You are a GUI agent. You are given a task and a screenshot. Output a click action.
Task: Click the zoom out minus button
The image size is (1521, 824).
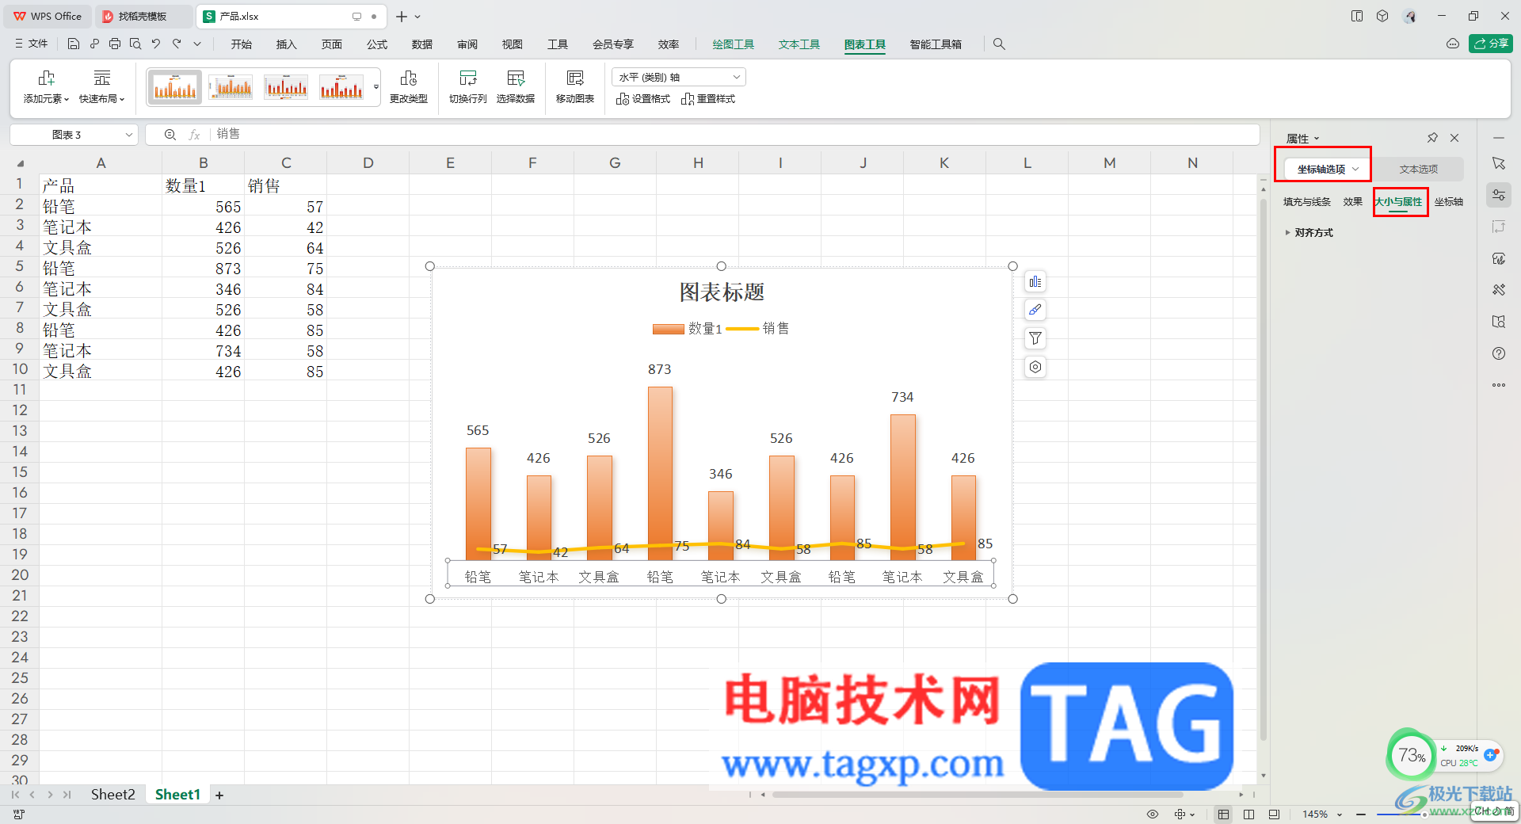point(1361,814)
